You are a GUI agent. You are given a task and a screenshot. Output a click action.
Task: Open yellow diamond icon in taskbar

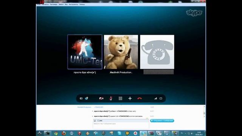tap(127, 133)
